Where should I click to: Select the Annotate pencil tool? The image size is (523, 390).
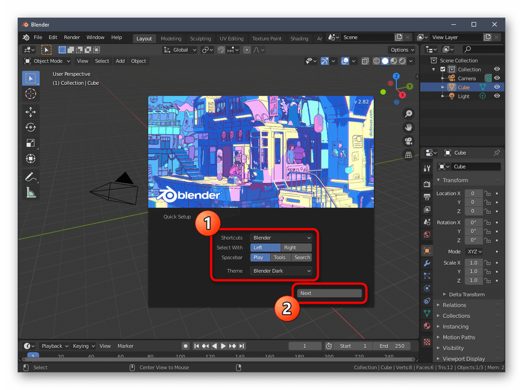[31, 177]
